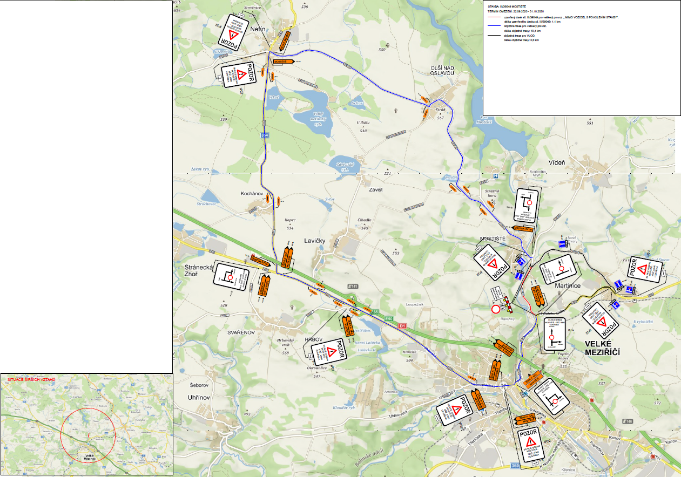Select the green E50 highway shield
The width and height of the screenshot is (681, 477).
pyautogui.click(x=388, y=319)
